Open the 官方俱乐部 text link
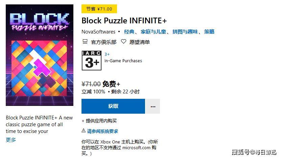This screenshot has width=282, height=158. pos(104,42)
